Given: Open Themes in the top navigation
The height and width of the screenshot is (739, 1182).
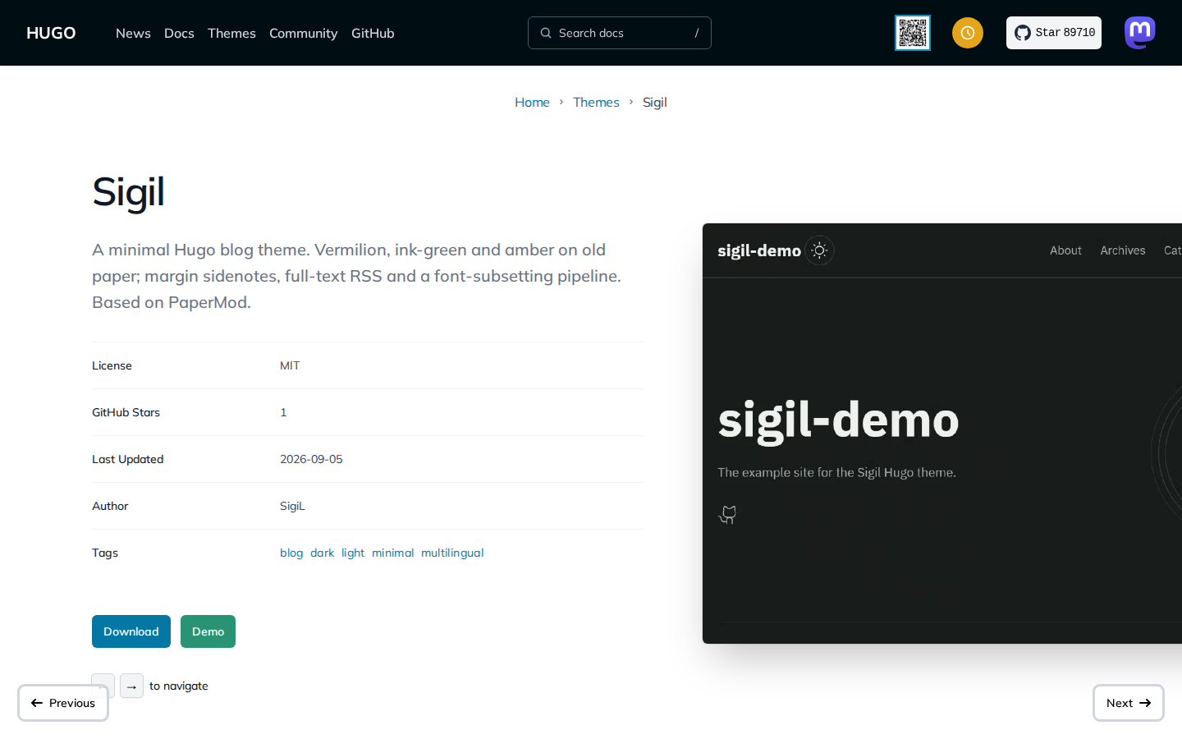Looking at the screenshot, I should (x=231, y=33).
